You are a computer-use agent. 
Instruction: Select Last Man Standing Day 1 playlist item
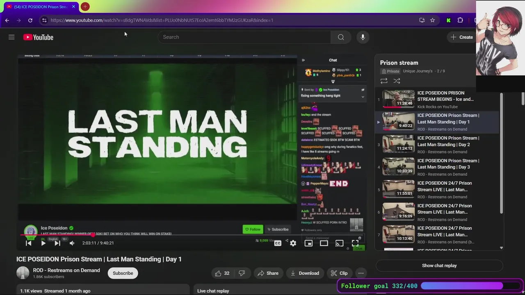point(438,122)
